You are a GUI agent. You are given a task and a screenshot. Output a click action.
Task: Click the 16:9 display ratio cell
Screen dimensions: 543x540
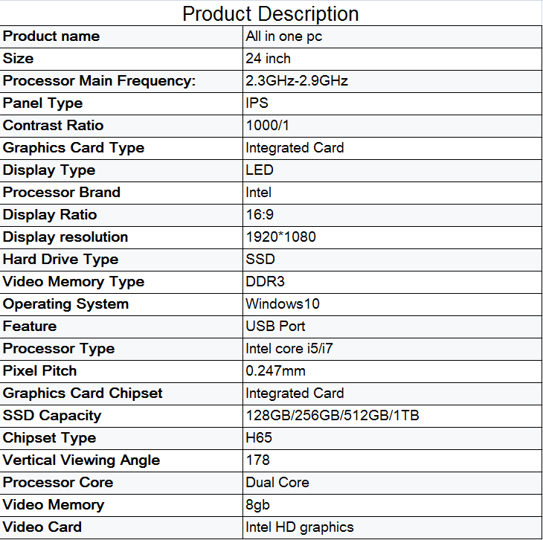click(392, 215)
